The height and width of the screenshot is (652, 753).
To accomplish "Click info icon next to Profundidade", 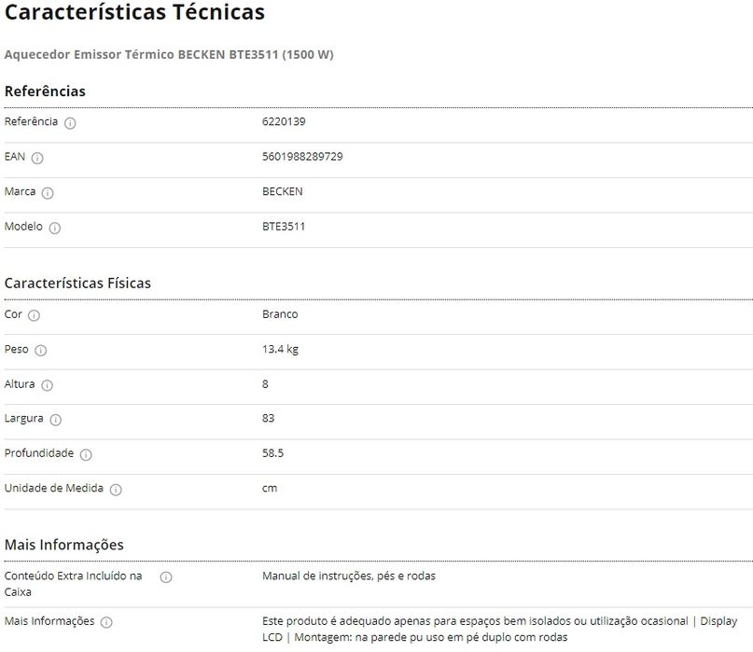I will 86,455.
